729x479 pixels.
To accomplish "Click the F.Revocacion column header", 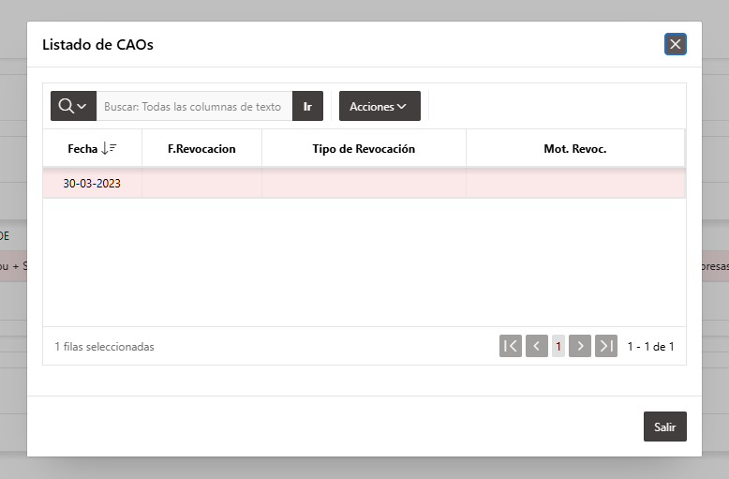I will (x=201, y=149).
